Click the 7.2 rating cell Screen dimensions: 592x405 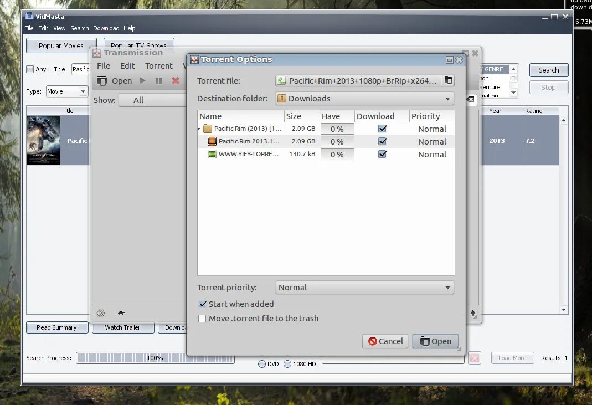tap(540, 141)
